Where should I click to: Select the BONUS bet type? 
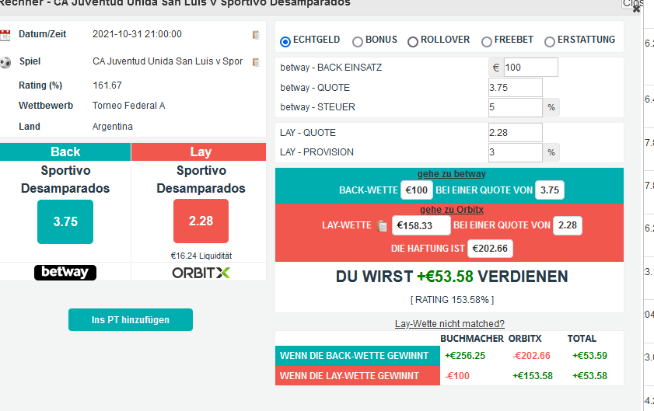tap(358, 41)
